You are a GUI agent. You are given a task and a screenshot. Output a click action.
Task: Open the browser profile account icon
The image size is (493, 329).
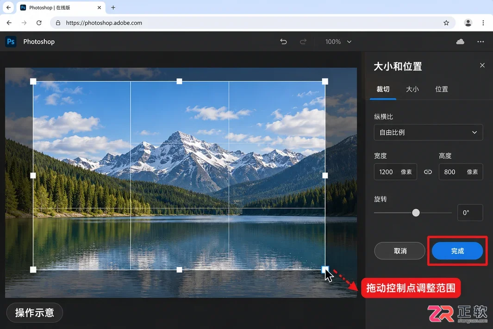[x=468, y=23]
